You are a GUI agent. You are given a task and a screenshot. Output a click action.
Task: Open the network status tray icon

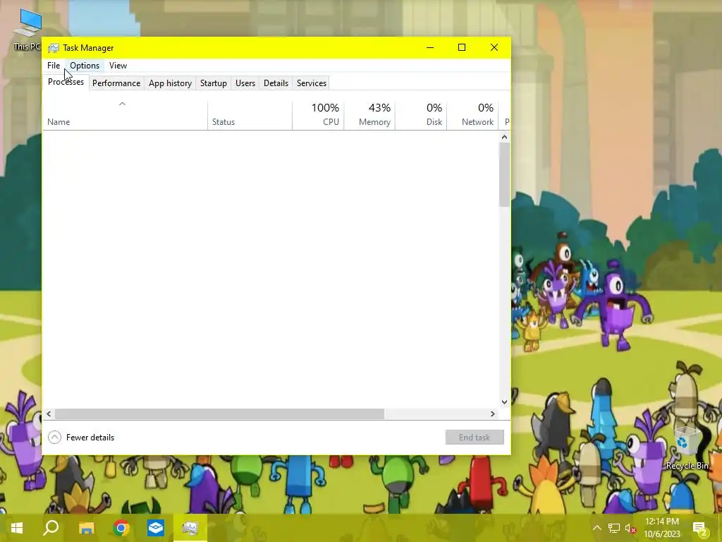coord(614,528)
